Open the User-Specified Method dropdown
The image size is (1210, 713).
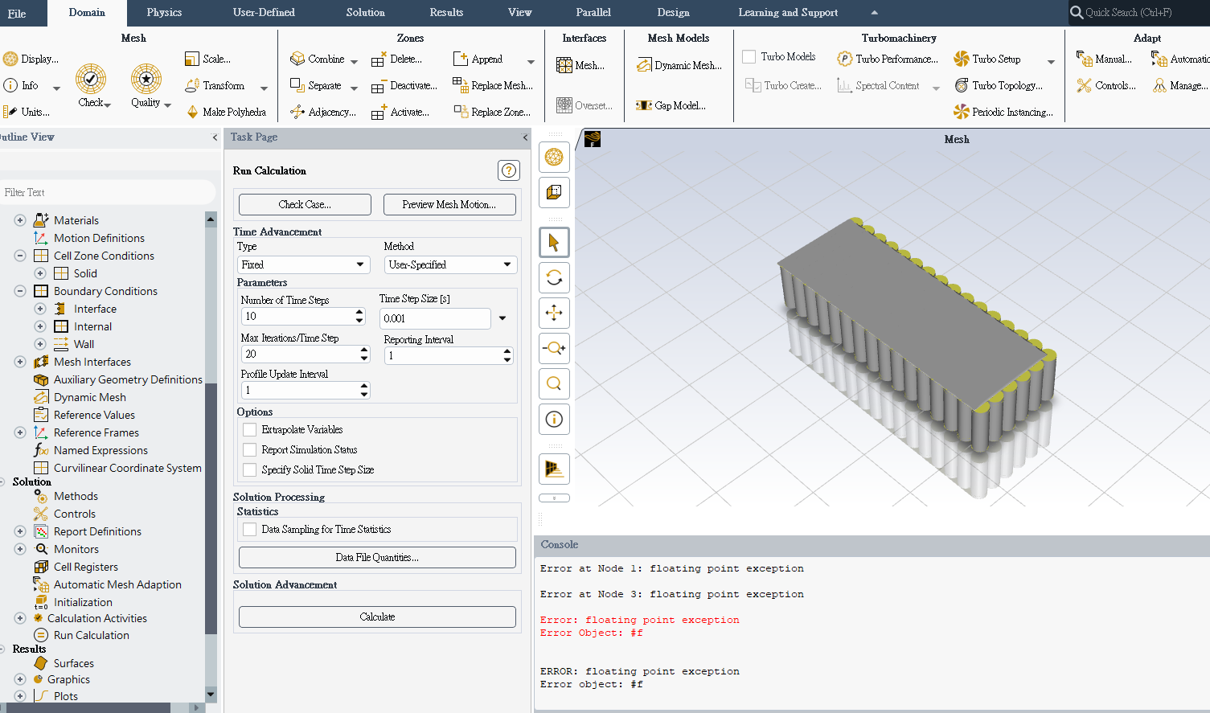(x=449, y=264)
